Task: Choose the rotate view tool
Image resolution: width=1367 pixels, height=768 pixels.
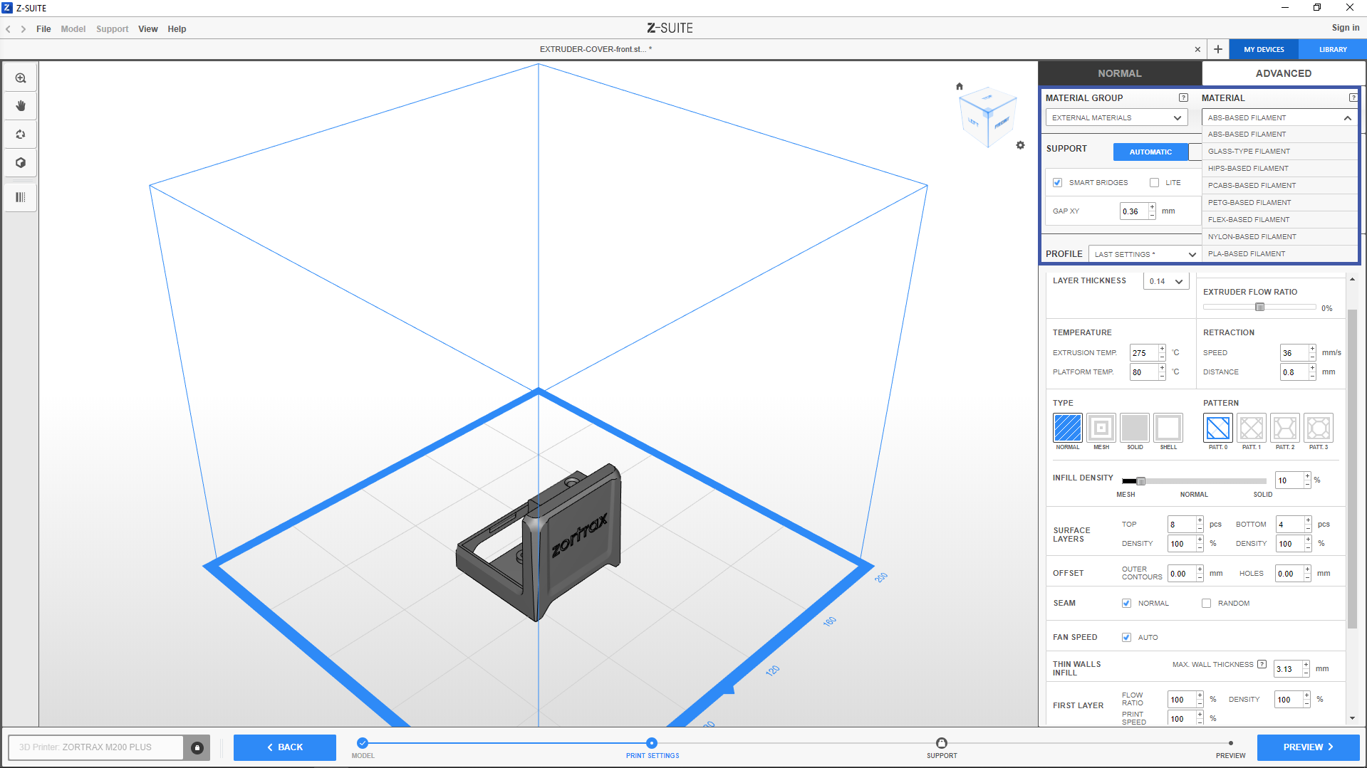Action: coord(21,135)
